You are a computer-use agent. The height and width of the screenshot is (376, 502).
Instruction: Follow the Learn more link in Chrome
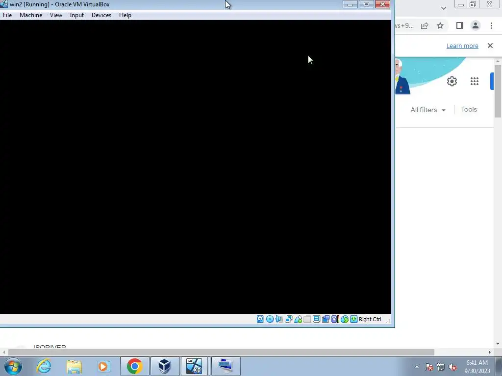point(462,46)
